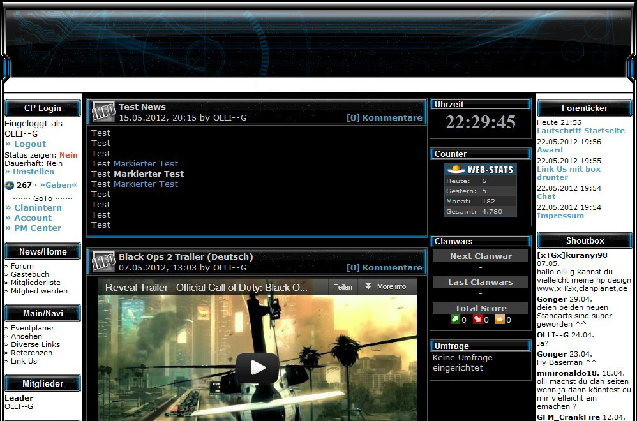Click Teilen on the video player
Viewport: 637px width, 421px height.
343,286
